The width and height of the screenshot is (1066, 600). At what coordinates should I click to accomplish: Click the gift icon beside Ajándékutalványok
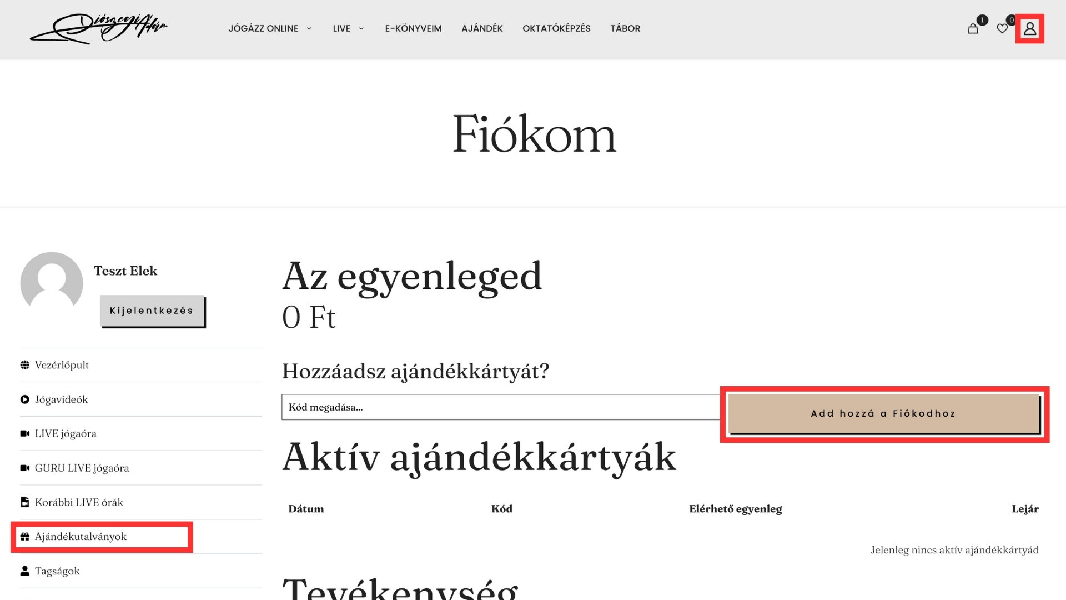25,537
